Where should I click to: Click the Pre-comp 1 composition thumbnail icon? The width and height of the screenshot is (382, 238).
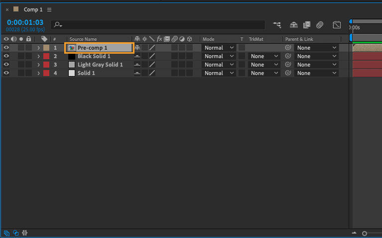point(72,48)
